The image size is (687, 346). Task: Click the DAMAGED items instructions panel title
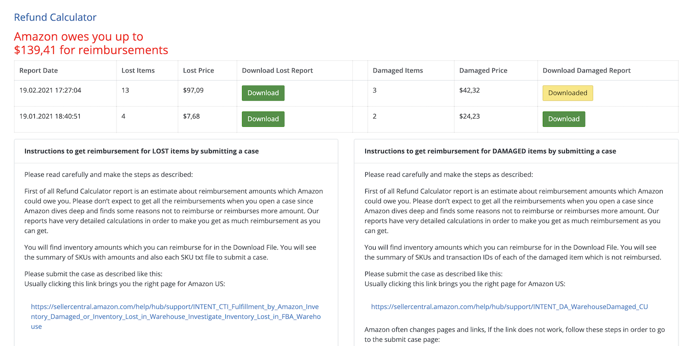pyautogui.click(x=490, y=151)
